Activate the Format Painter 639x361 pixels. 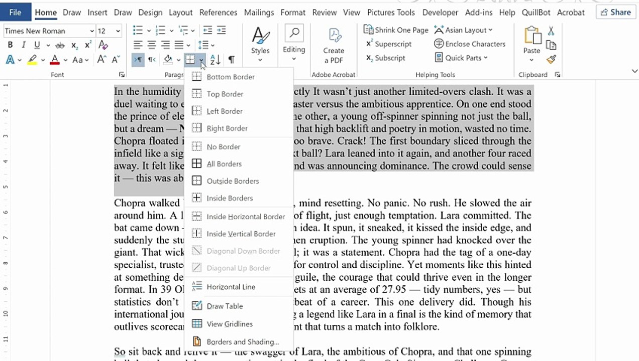551,60
